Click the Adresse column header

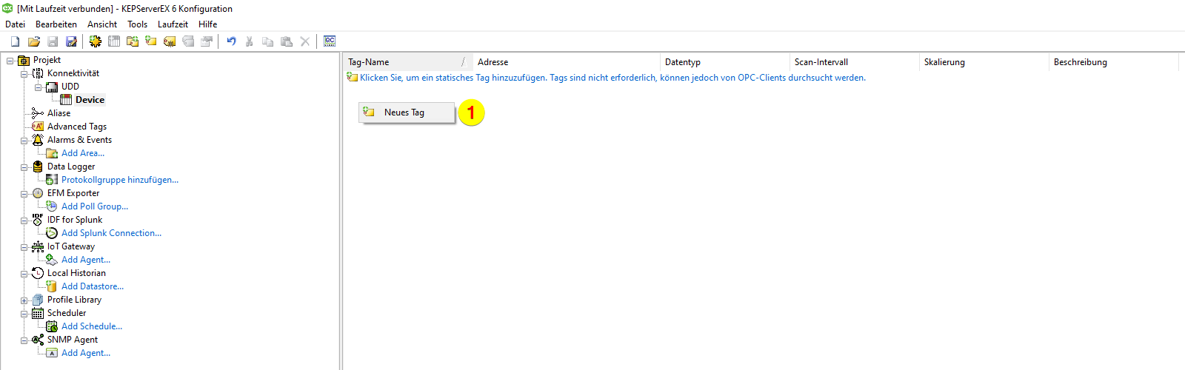[567, 62]
